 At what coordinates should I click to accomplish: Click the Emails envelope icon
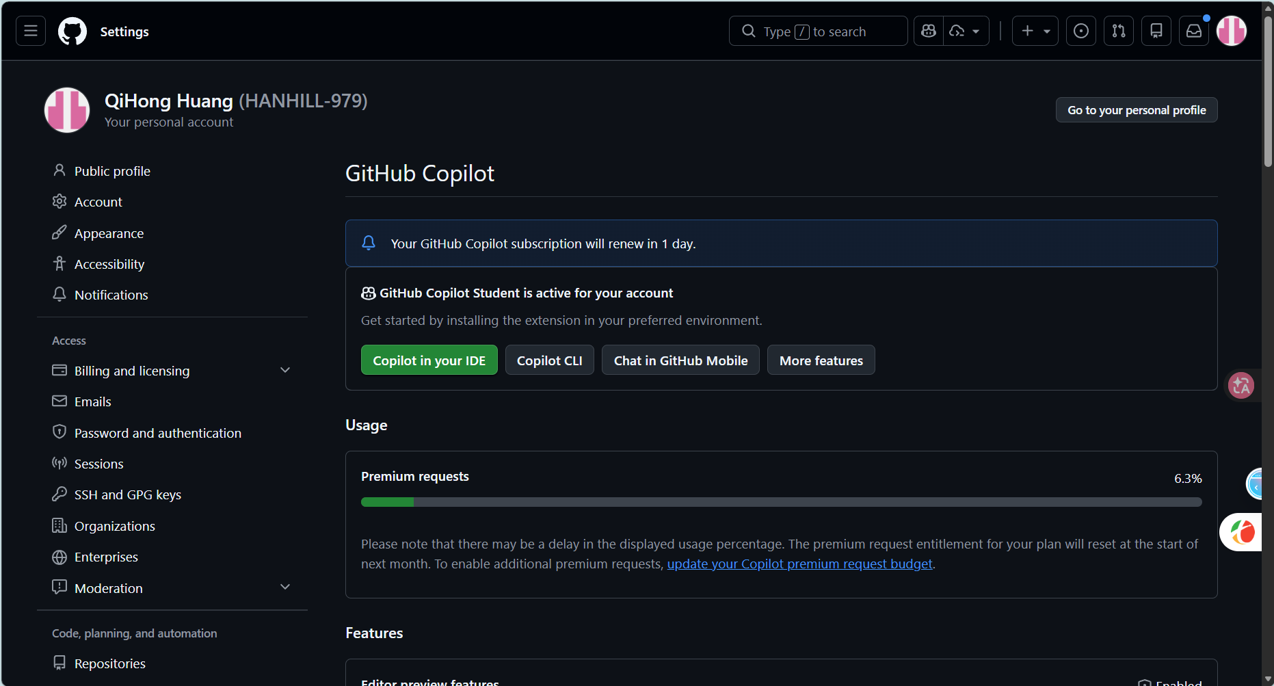59,401
